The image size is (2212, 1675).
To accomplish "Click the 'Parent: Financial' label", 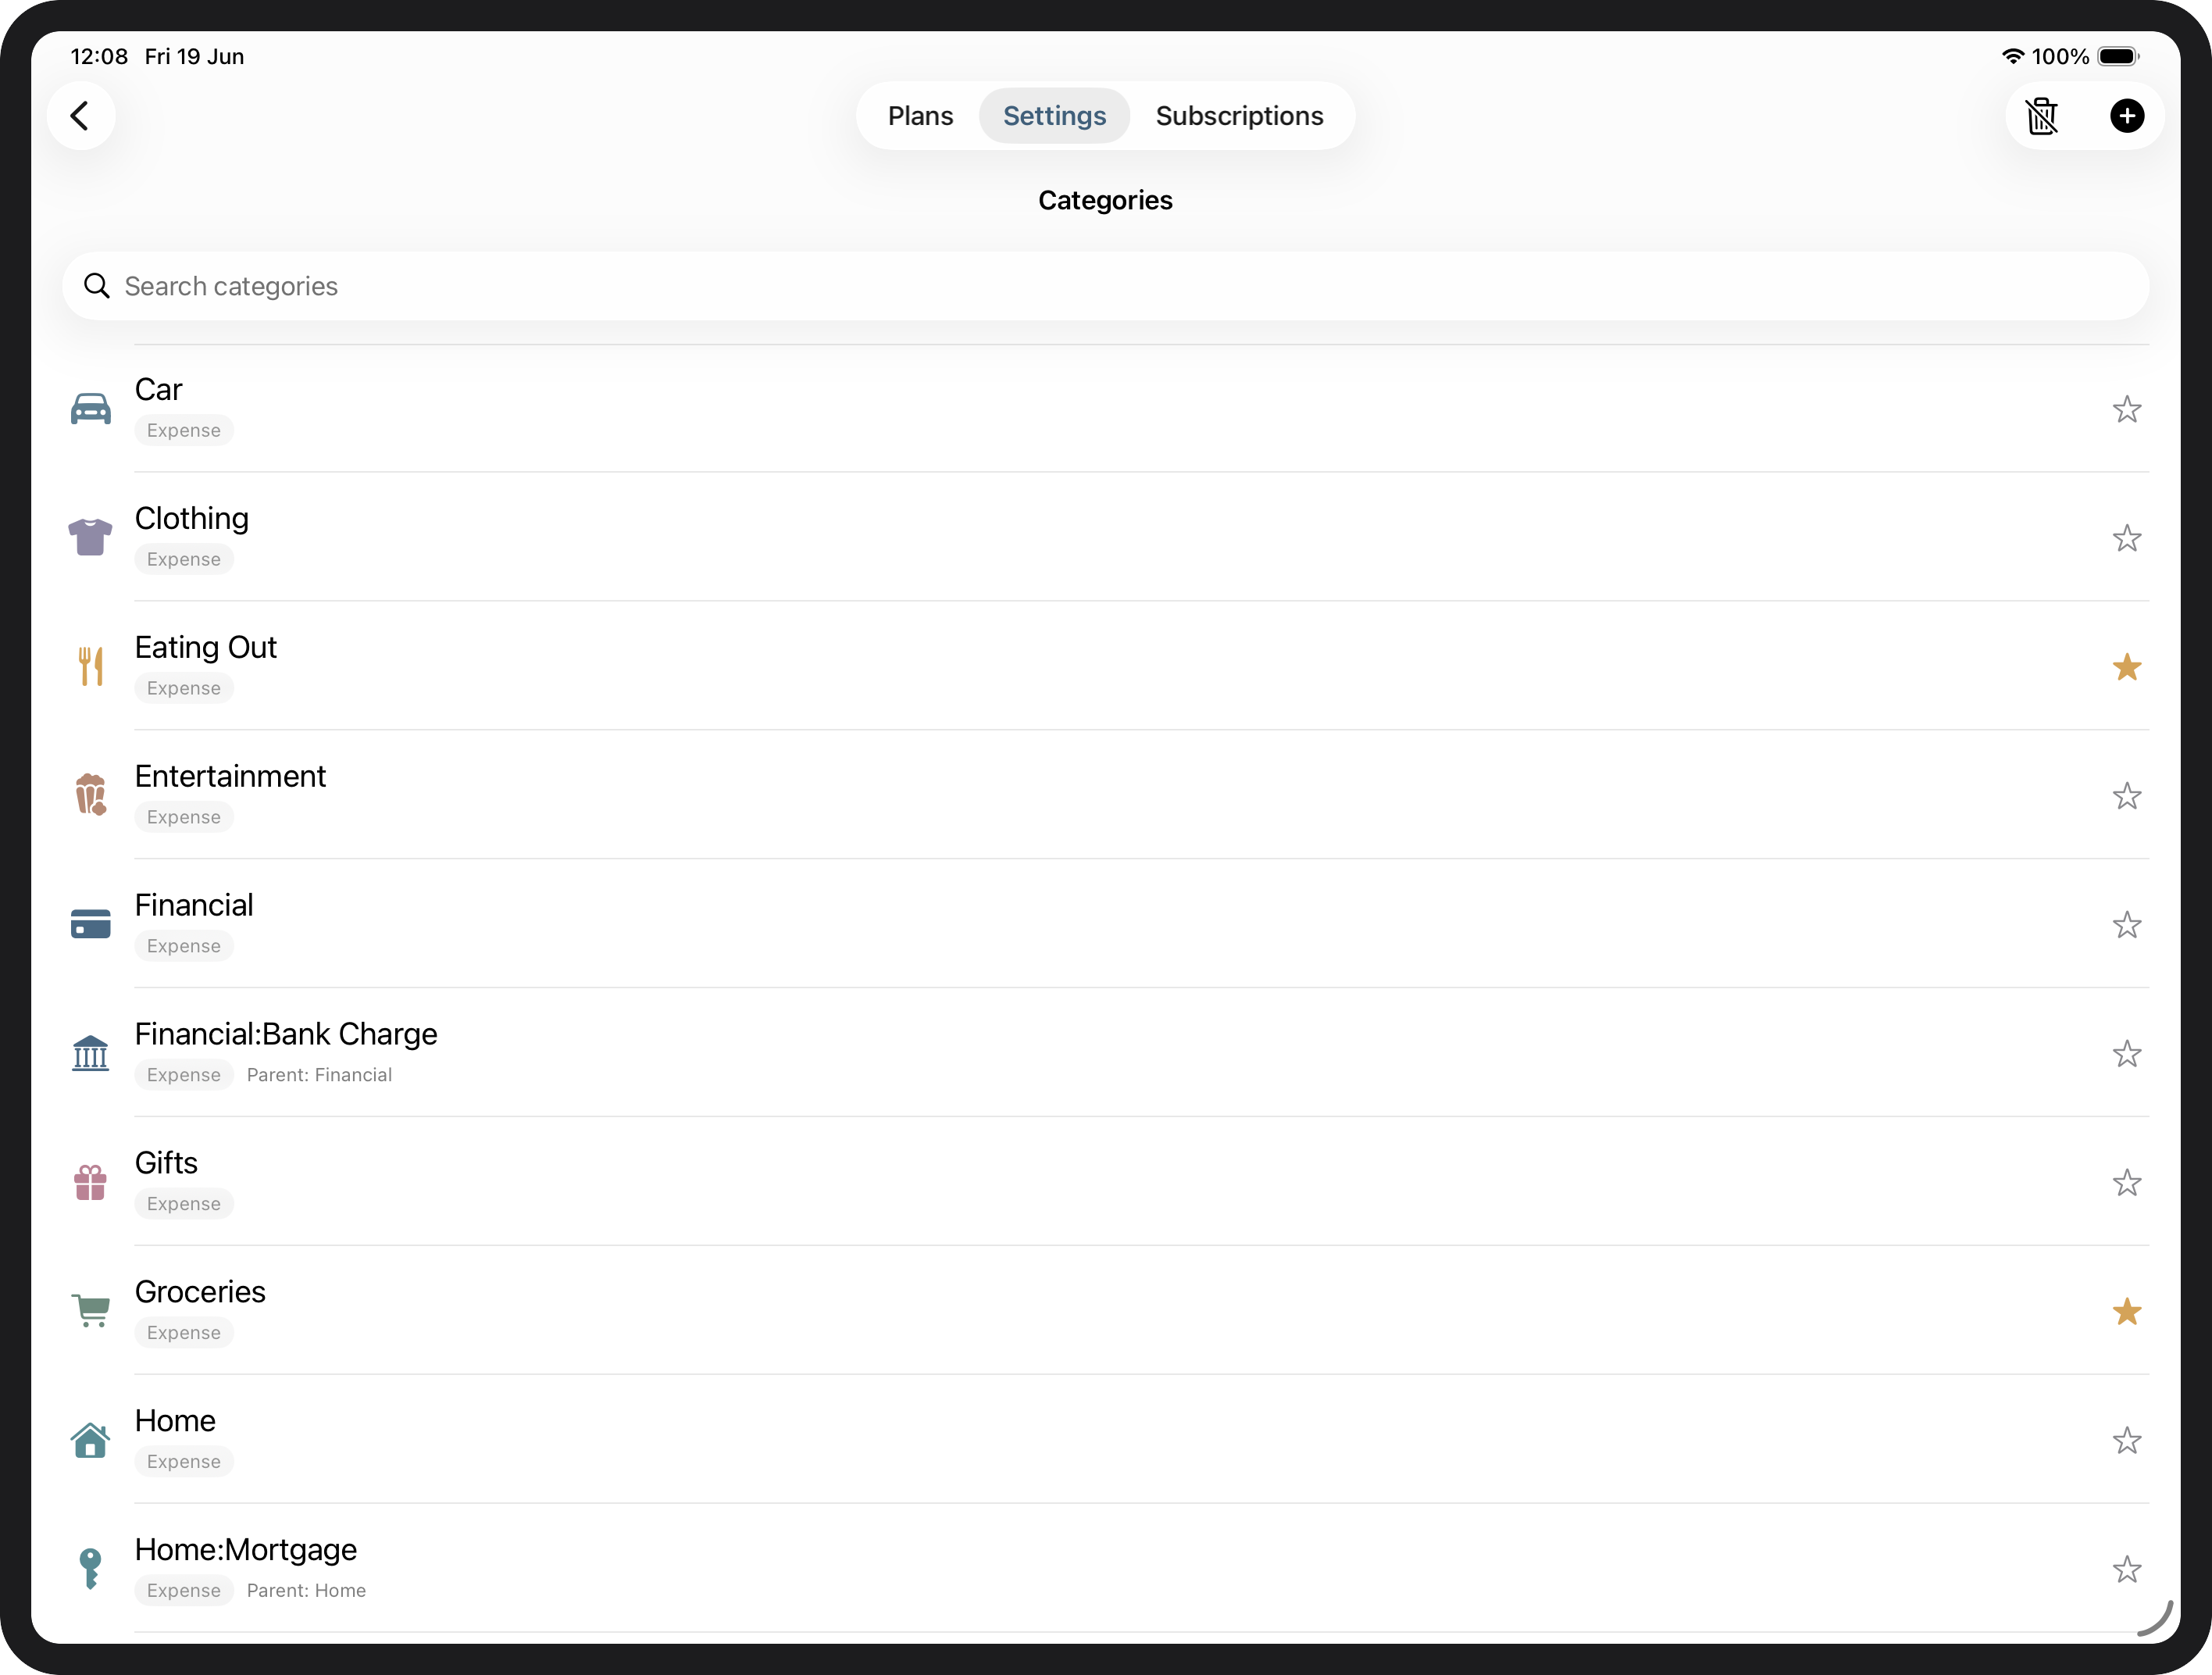I will 319,1075.
